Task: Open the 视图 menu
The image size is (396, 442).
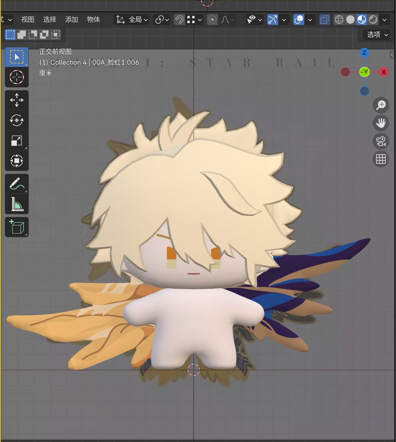Action: (x=28, y=20)
